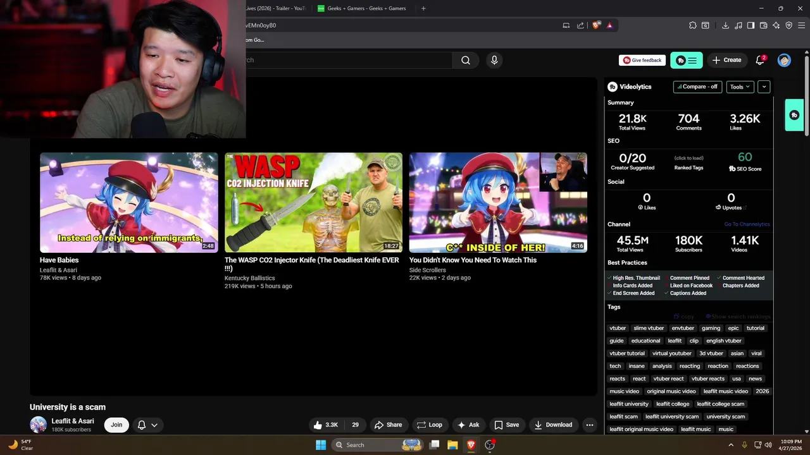The height and width of the screenshot is (455, 810).
Task: Open a new browser tab
Action: (x=423, y=8)
